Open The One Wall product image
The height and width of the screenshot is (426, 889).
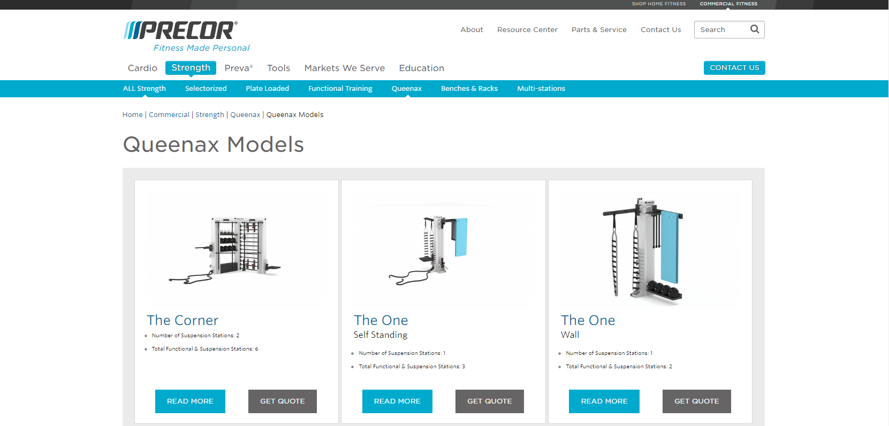pos(650,250)
